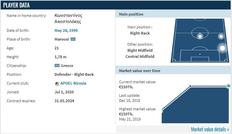Viewport: 232px width, 134px height.
Task: Click the dark point on market value line
Action: [190, 86]
